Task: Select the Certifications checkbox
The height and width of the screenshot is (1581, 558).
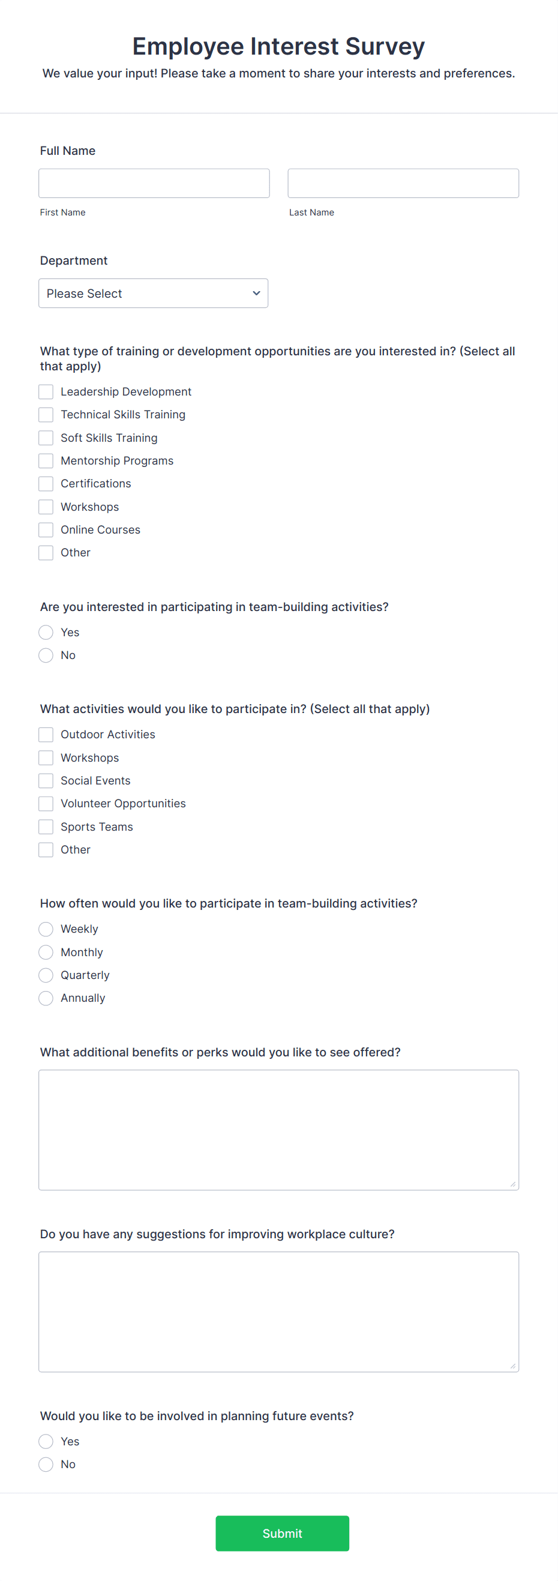Action: (46, 484)
